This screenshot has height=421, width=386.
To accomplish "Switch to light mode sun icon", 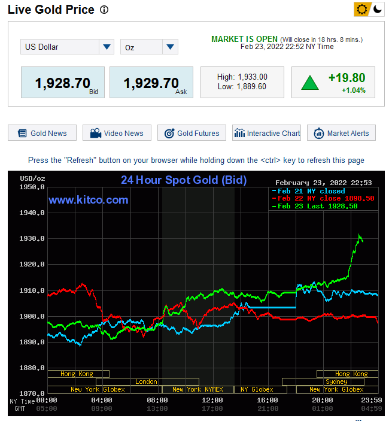I will 361,10.
